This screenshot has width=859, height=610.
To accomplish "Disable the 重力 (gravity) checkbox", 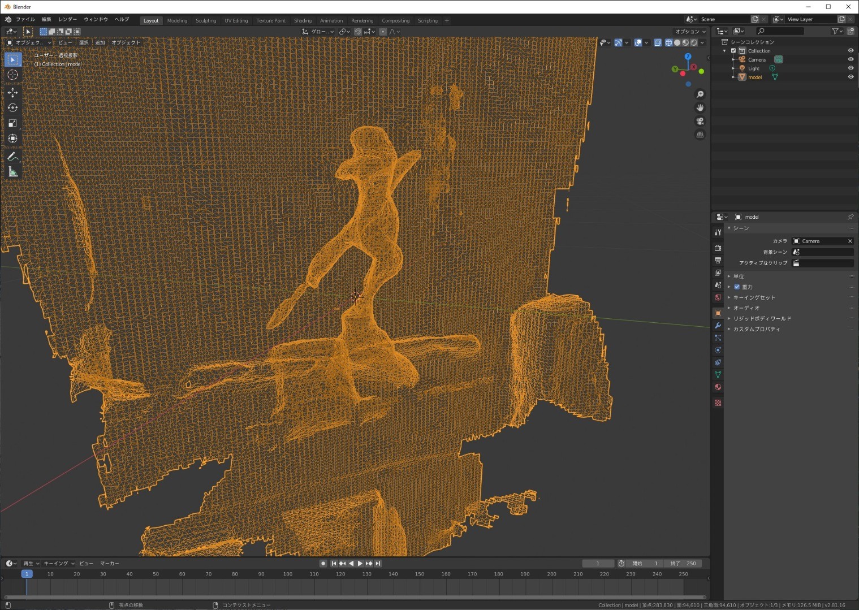I will pyautogui.click(x=737, y=287).
